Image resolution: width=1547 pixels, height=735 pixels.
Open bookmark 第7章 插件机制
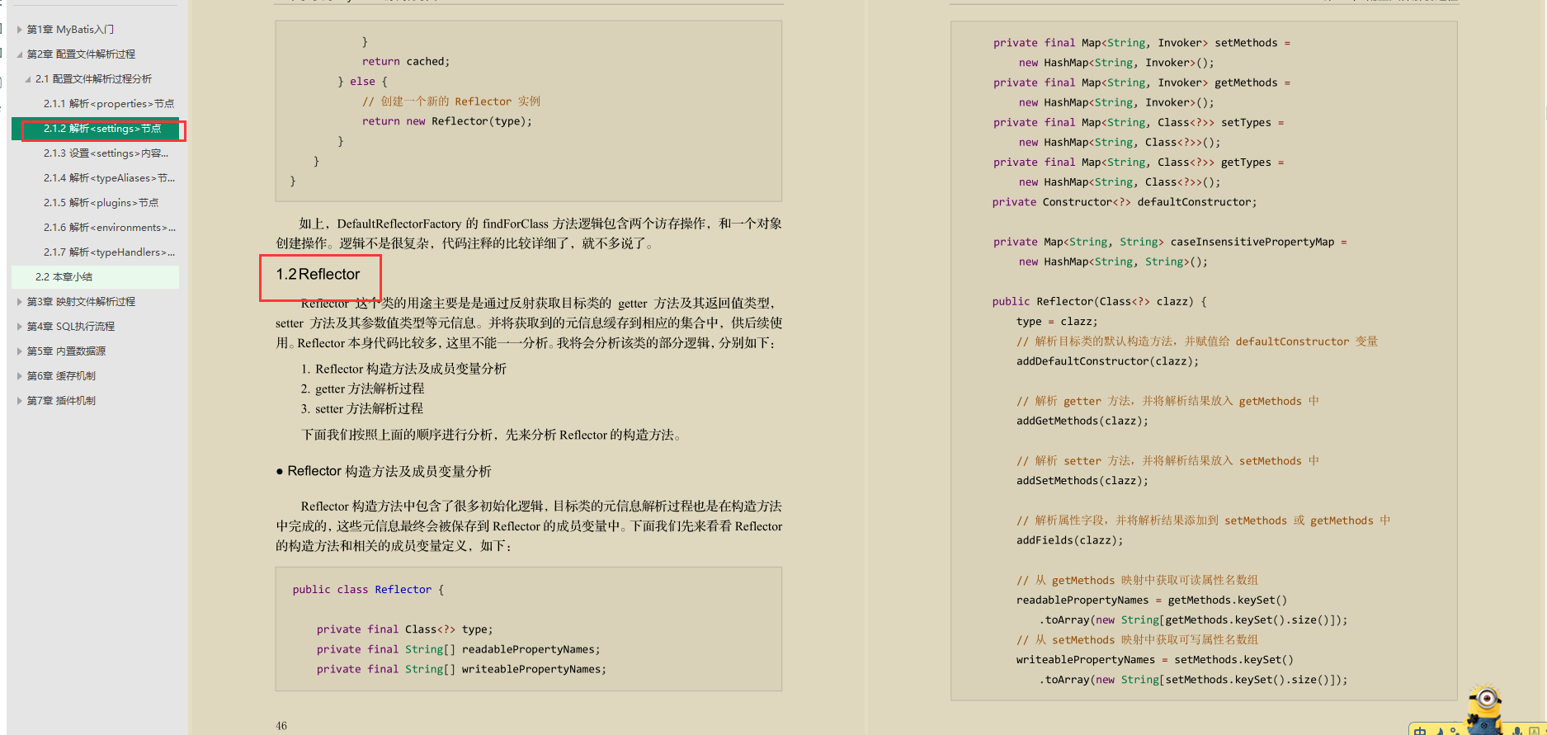click(61, 401)
